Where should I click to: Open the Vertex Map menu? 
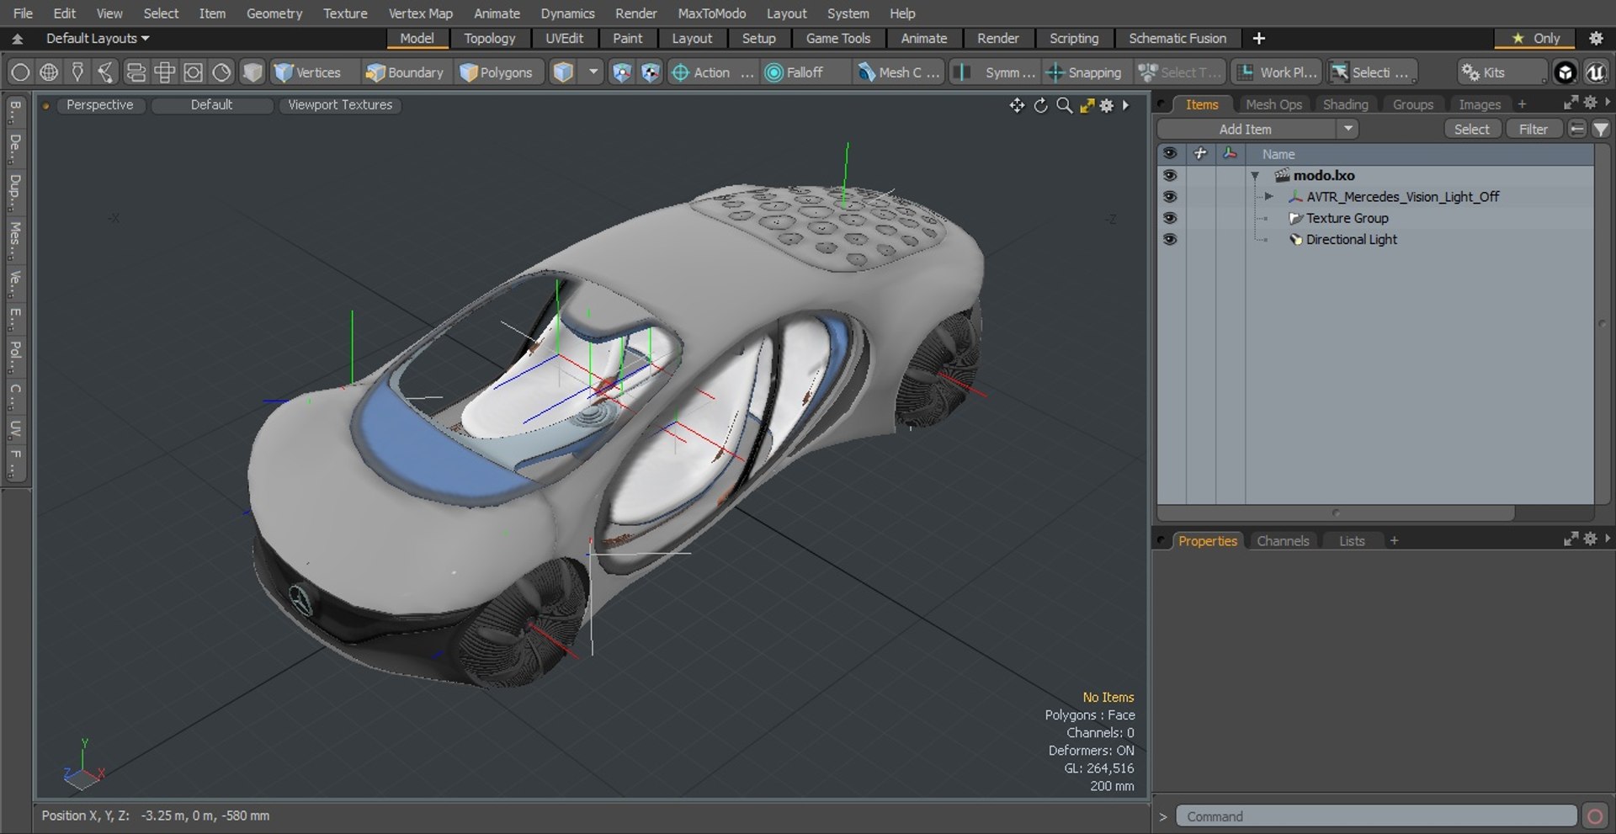[x=420, y=13]
